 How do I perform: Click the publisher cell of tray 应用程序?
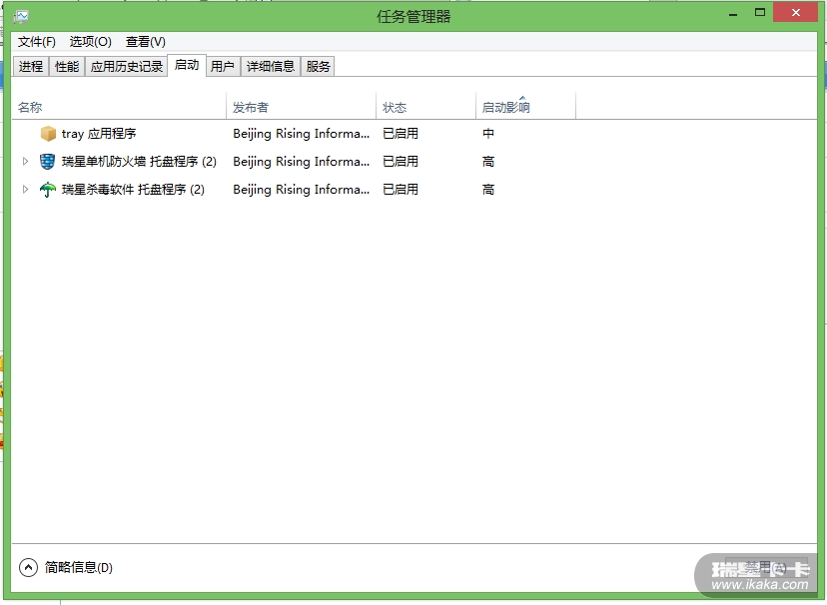pos(302,134)
